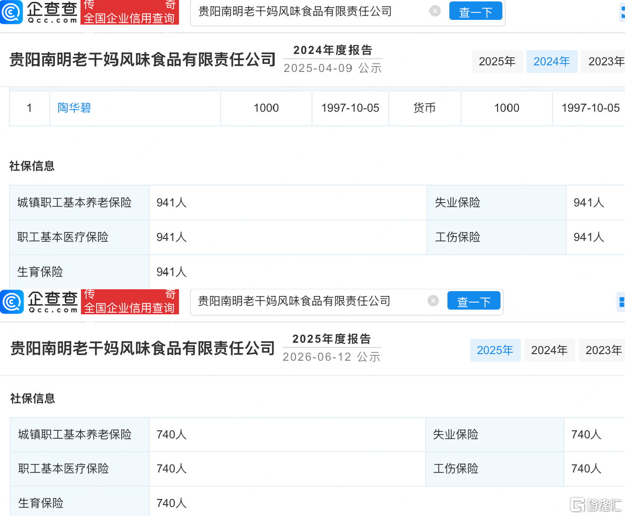Click the 941人 value beside 生育保险

pos(171,272)
